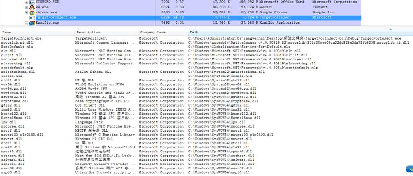413x176 pixels.
Task: Click the Win32 Emulation on NT64 description
Action: tap(99, 84)
